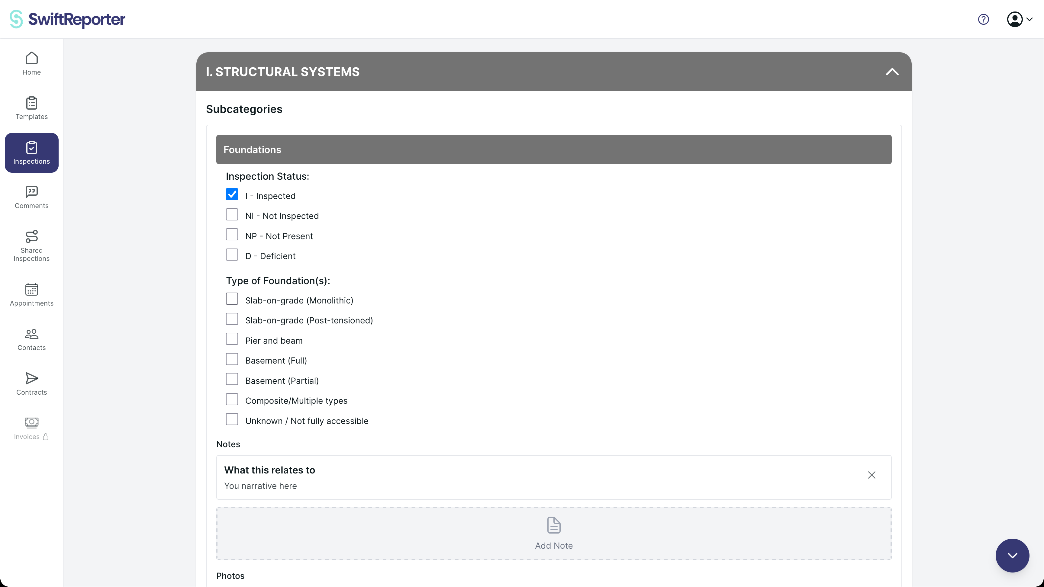This screenshot has width=1044, height=587.
Task: Open the Templates sidebar icon
Action: point(32,103)
